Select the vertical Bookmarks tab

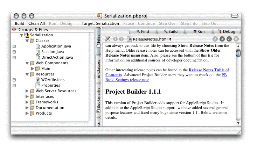pyautogui.click(x=98, y=100)
